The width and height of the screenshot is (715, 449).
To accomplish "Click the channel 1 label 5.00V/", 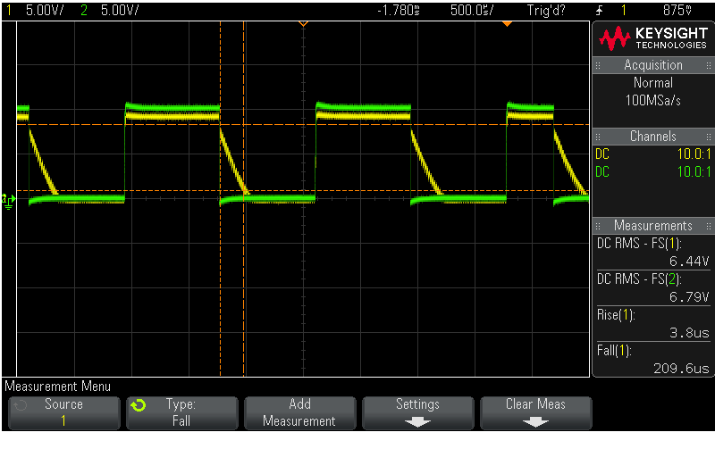I will tap(45, 11).
